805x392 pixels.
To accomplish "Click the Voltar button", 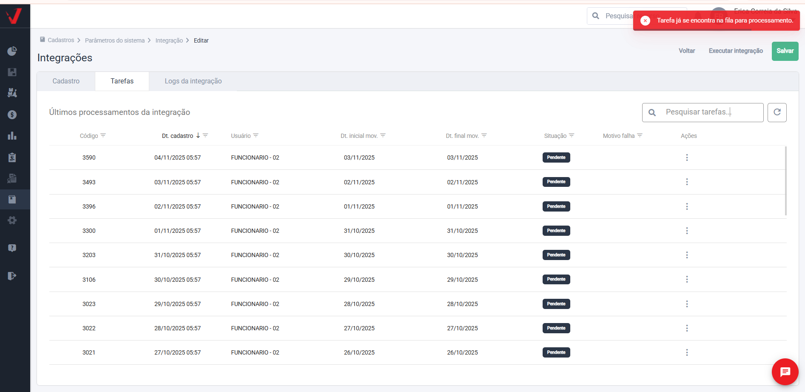I will [687, 51].
